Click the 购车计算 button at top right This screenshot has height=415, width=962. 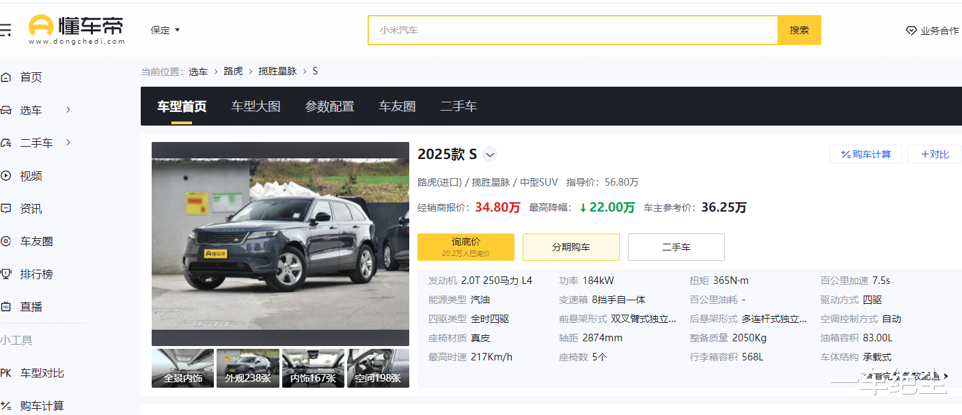pos(866,154)
